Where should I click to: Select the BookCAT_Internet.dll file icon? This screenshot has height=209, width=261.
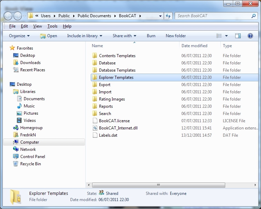95,128
